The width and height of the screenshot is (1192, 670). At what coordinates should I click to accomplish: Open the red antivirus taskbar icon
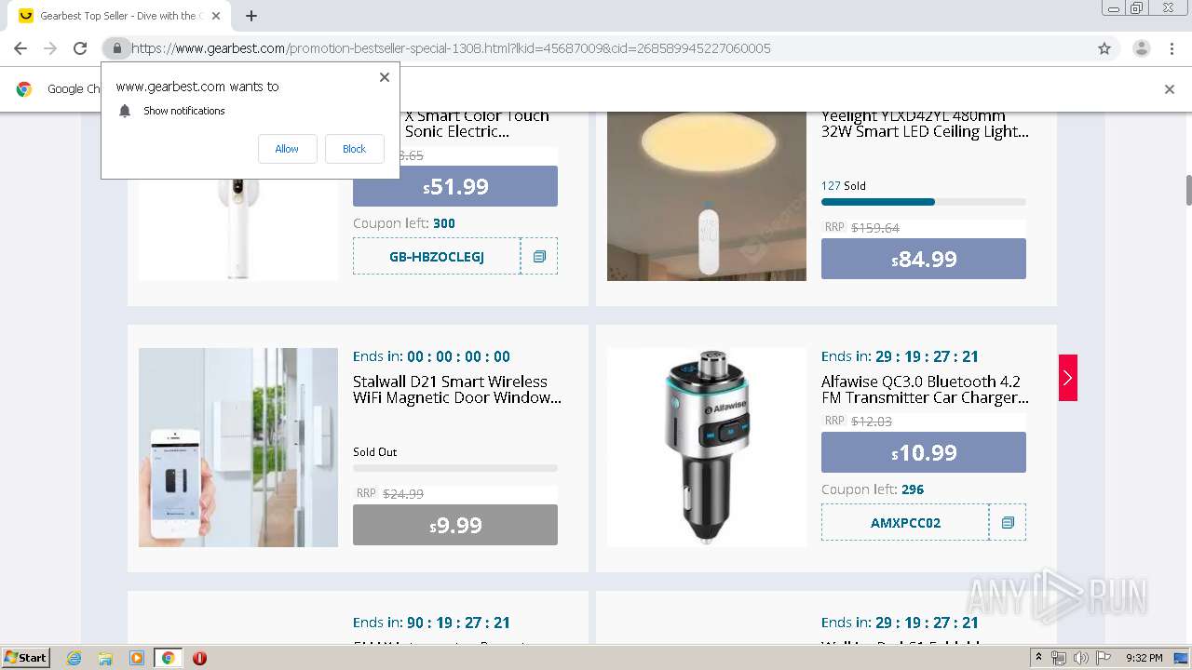point(199,658)
